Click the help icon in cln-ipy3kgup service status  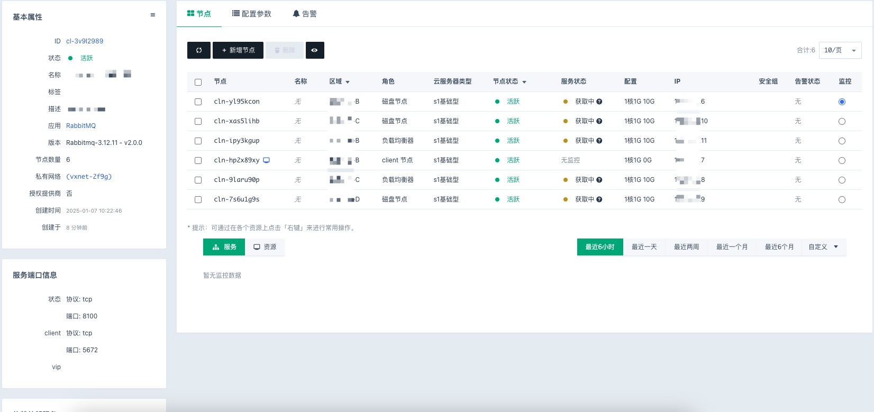(599, 141)
